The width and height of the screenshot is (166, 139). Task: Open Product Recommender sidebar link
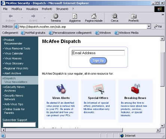point(13,42)
